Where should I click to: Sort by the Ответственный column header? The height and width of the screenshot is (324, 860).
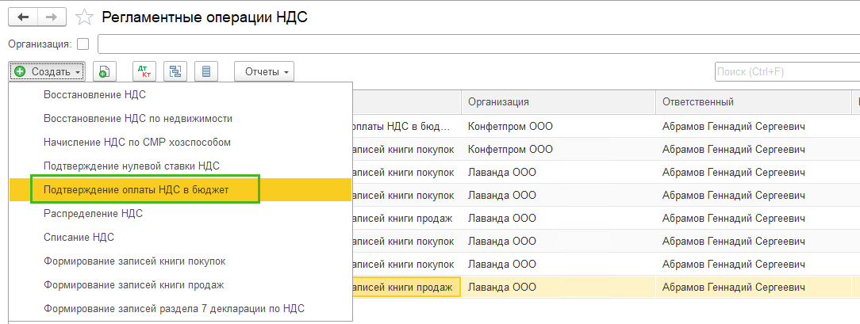pos(698,102)
